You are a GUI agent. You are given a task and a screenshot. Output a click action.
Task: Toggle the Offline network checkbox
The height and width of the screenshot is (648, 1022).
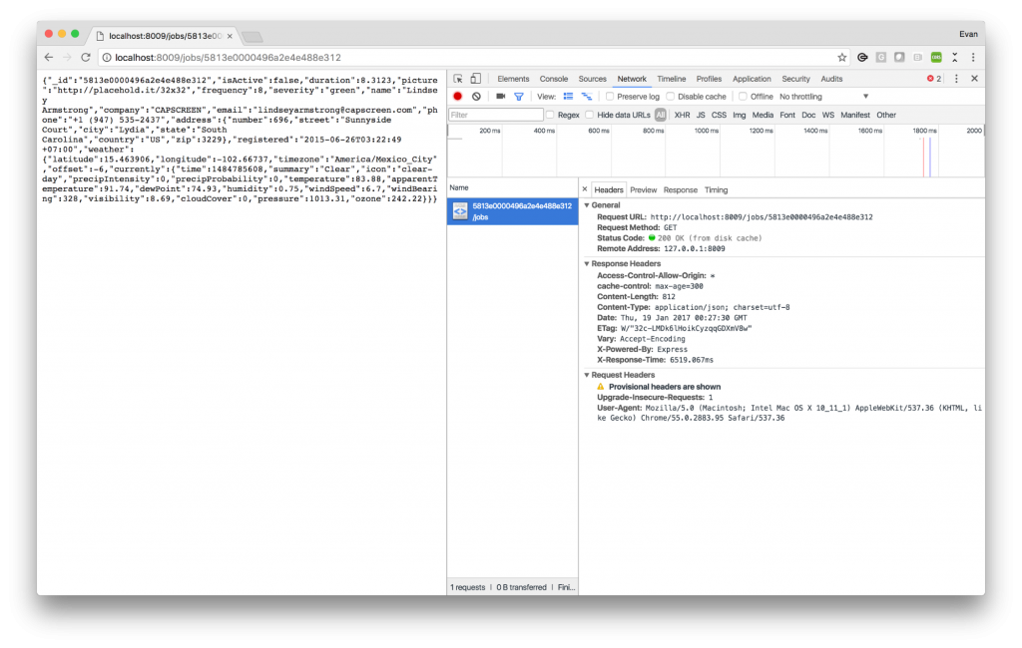click(742, 96)
